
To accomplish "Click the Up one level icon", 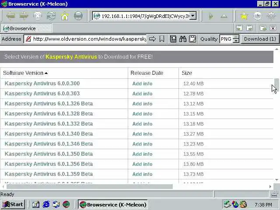I will tap(224, 16).
